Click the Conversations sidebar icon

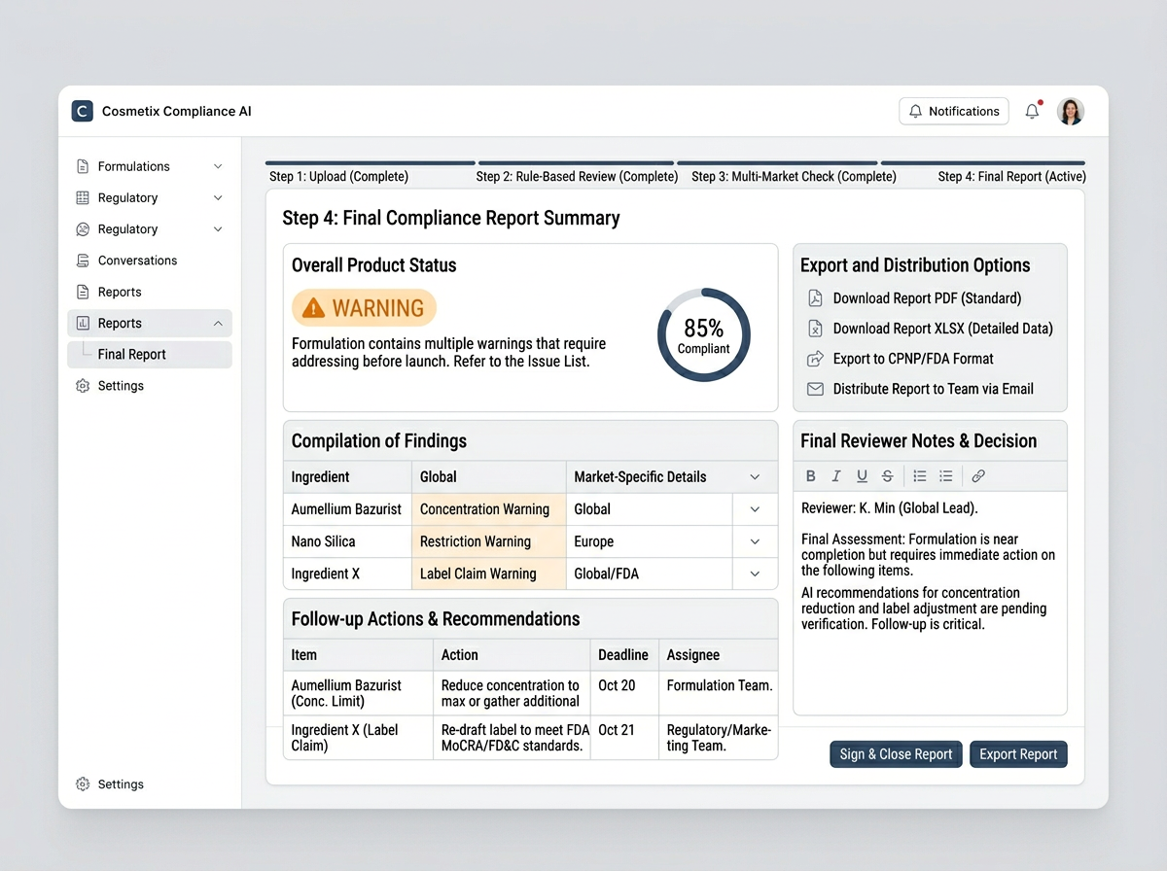tap(83, 260)
